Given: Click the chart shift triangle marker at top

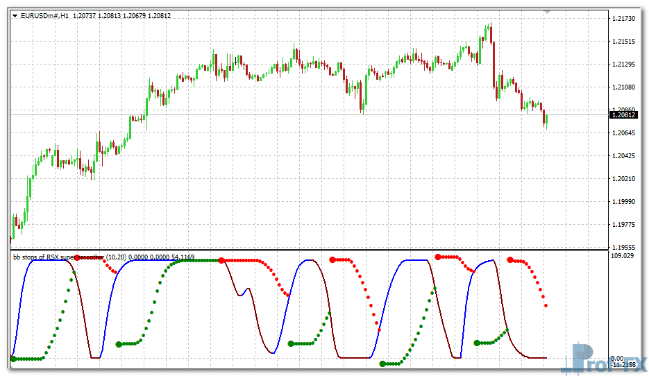Looking at the screenshot, I should point(548,12).
